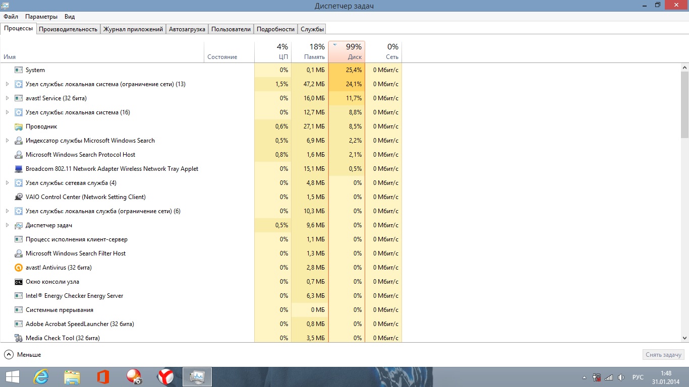Select the Проводник folder icon in the list
Image resolution: width=689 pixels, height=387 pixels.
point(19,126)
